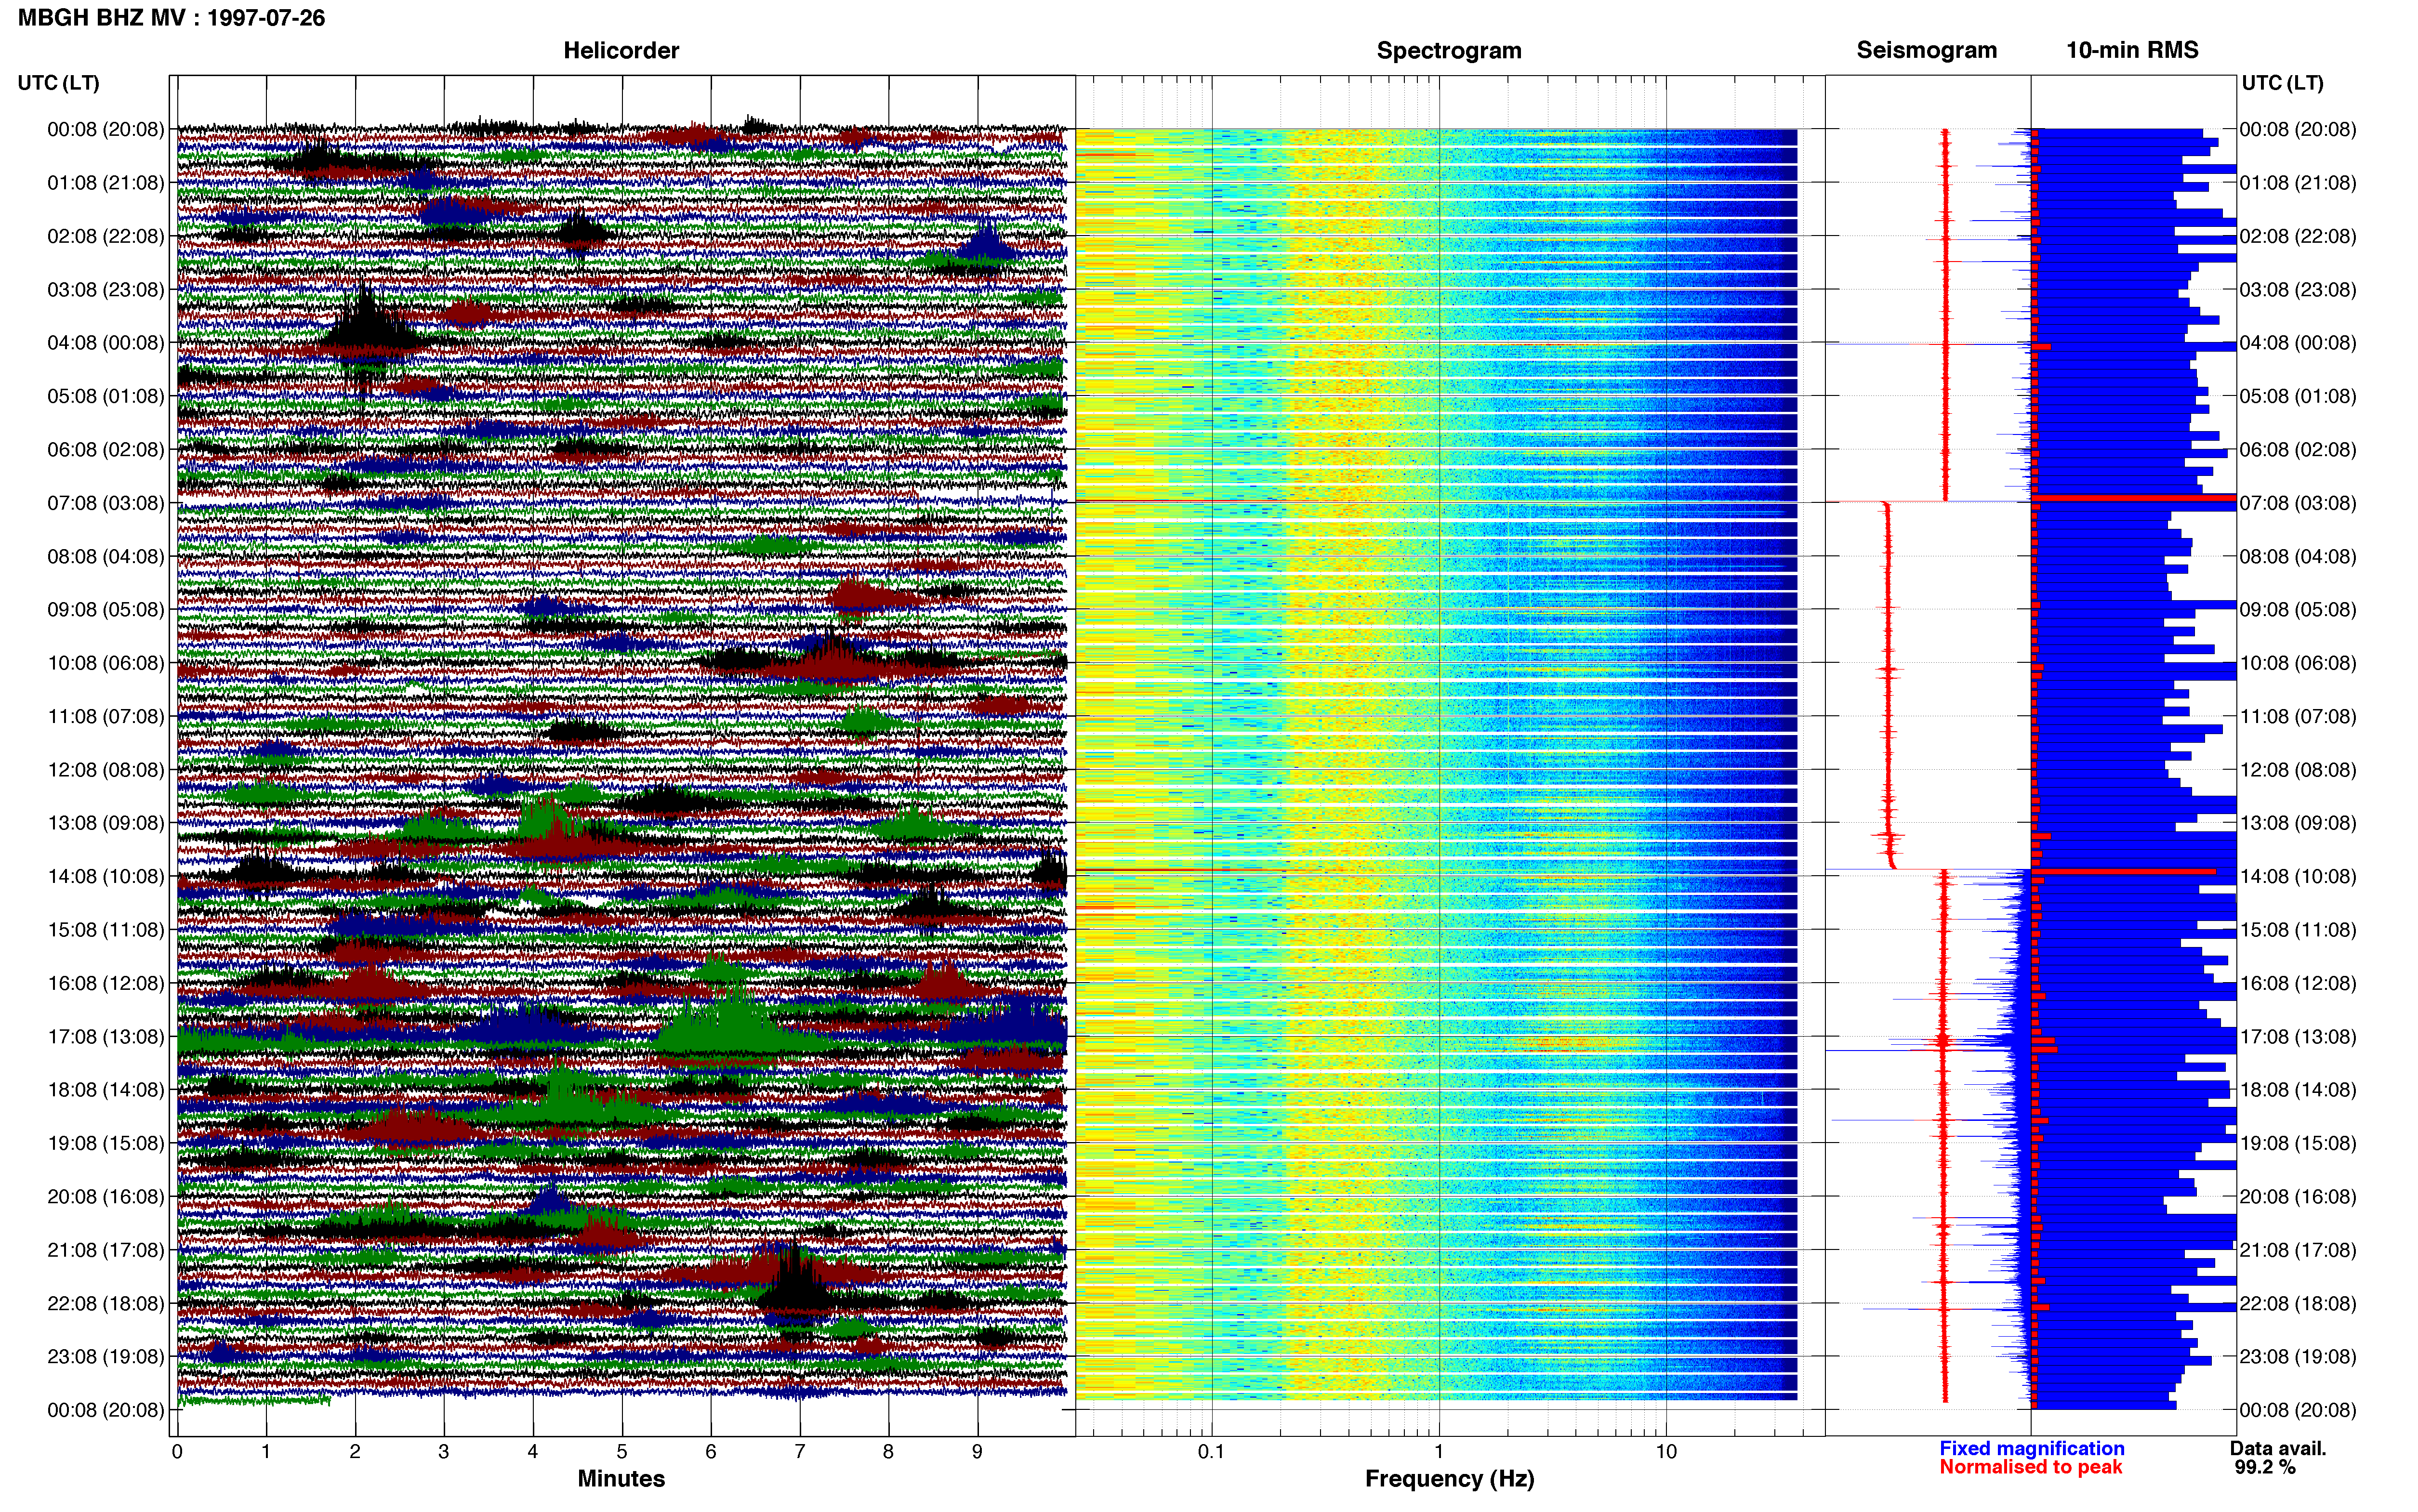Click the left-axis time label '02:08 (22:08)'
2418x1512 pixels.
106,236
